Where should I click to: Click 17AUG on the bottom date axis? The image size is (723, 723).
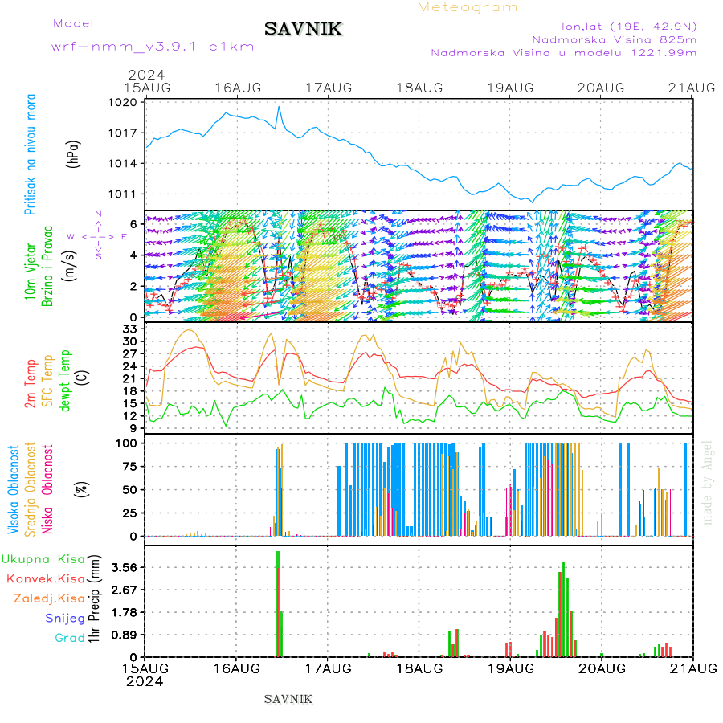click(x=328, y=668)
